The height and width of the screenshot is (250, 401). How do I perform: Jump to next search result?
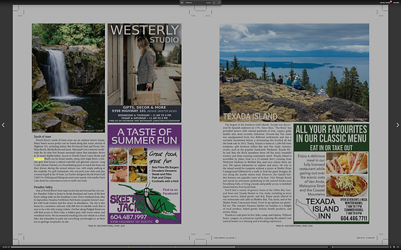click(219, 3)
